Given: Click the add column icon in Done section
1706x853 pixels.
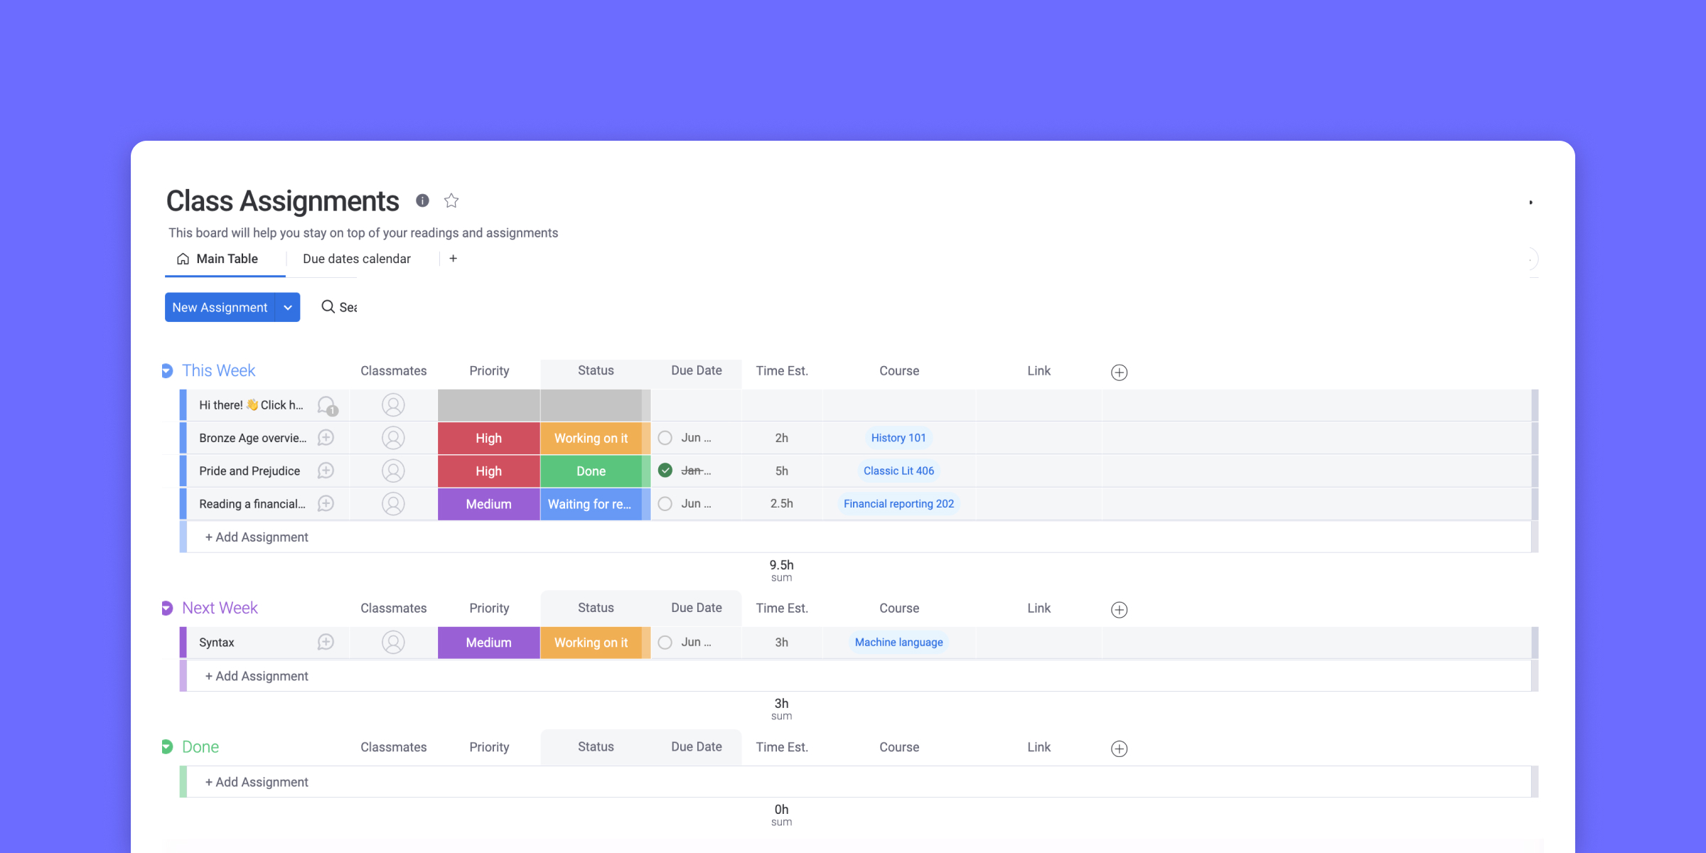Looking at the screenshot, I should point(1118,748).
